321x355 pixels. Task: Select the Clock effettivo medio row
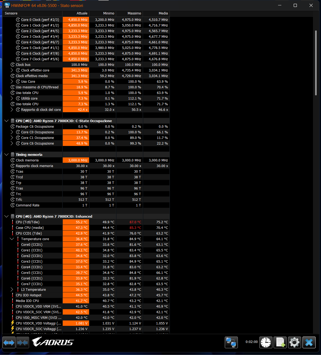point(86,76)
